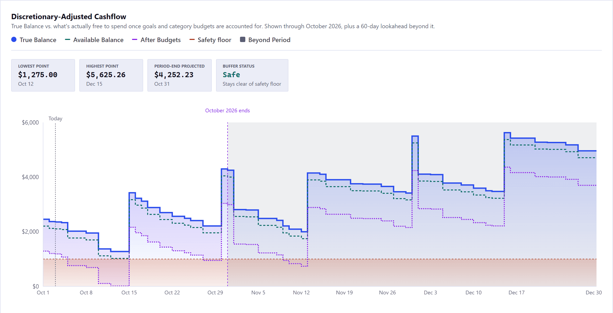Click the Beyond Period gray legend square
The width and height of the screenshot is (613, 313).
point(243,40)
